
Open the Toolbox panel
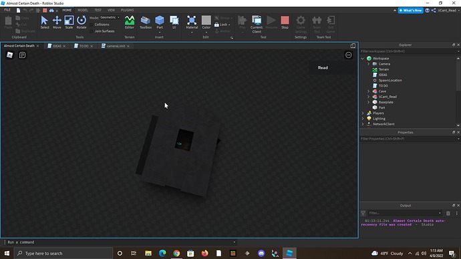coord(146,22)
